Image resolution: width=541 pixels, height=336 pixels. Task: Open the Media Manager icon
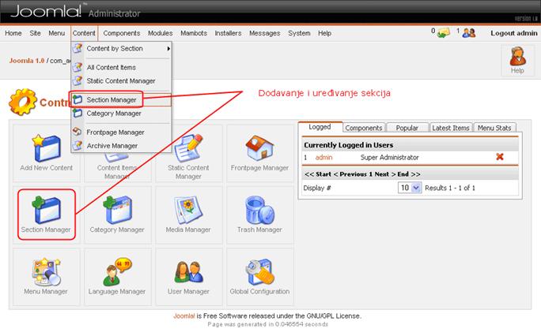[x=188, y=210]
